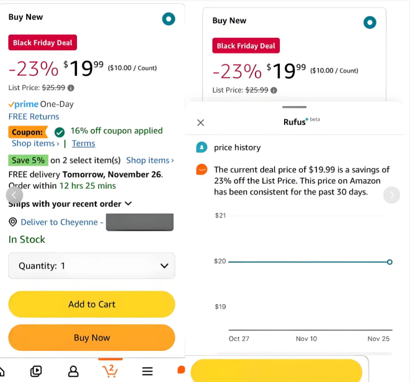This screenshot has height=382, width=410.
Task: Click the List Price info icon in left panel
Action: pos(71,88)
